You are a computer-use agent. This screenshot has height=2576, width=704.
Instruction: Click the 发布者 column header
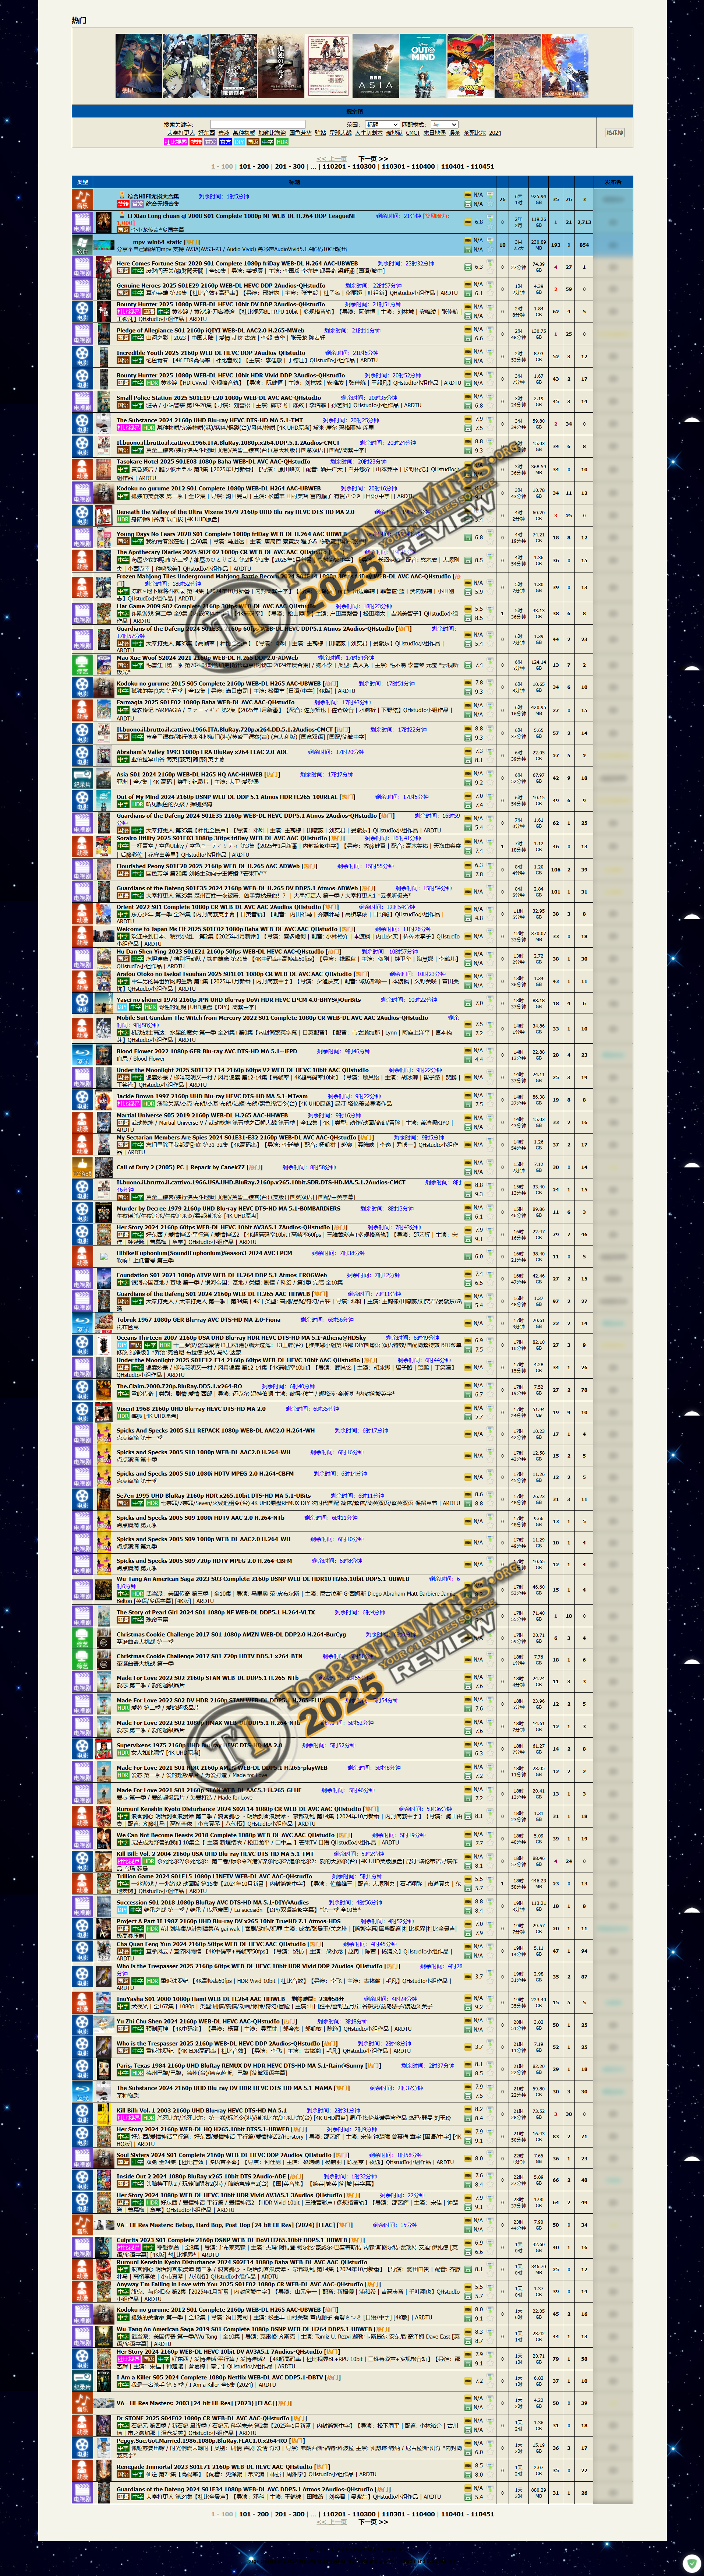coord(614,182)
